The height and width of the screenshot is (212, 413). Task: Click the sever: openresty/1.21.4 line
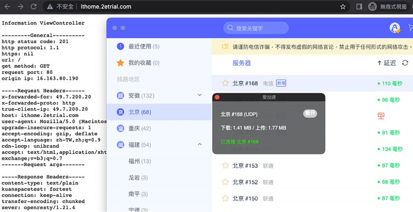coord(38,208)
